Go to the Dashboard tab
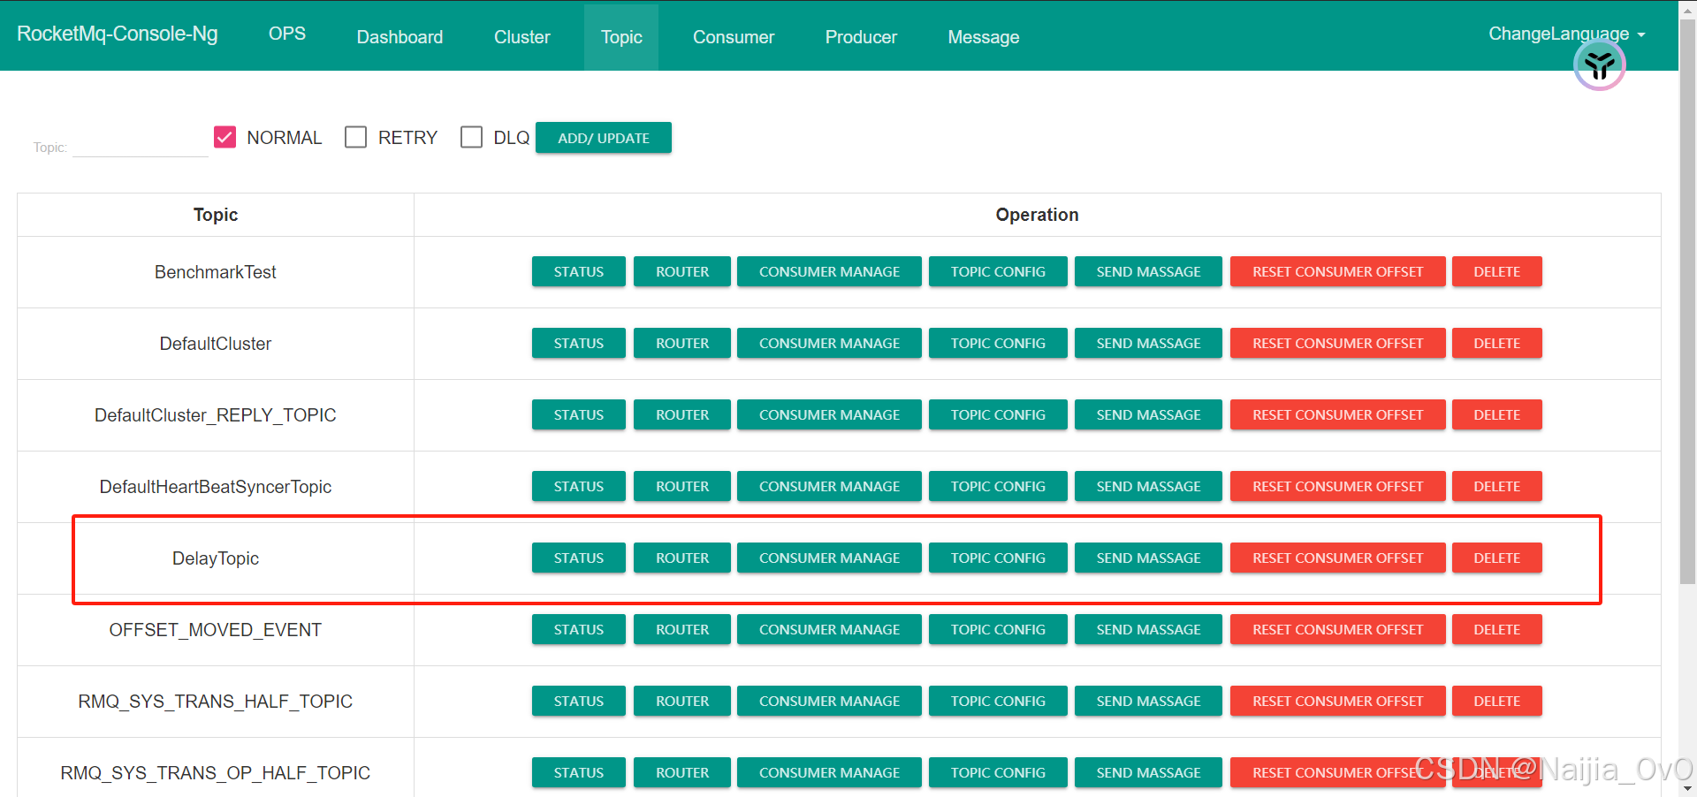The image size is (1697, 797). 400,37
